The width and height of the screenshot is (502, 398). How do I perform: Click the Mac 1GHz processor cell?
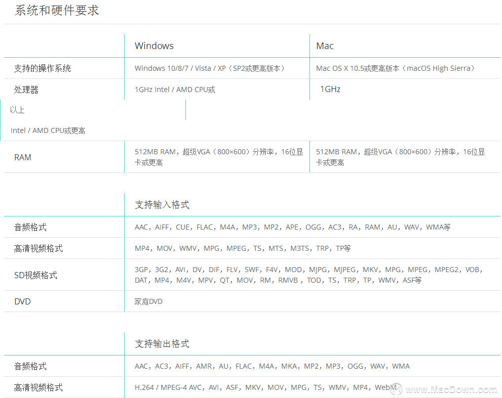[x=330, y=89]
